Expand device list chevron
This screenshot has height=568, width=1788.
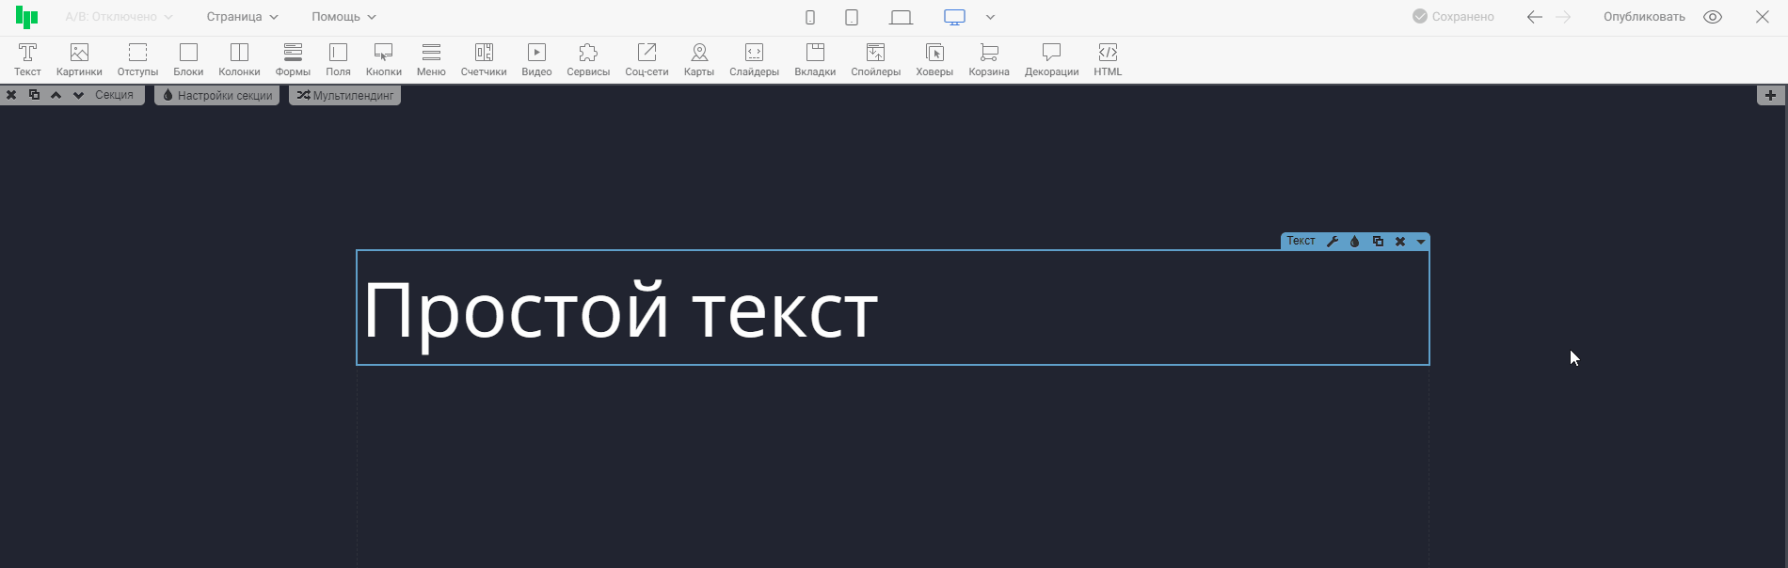pyautogui.click(x=990, y=17)
